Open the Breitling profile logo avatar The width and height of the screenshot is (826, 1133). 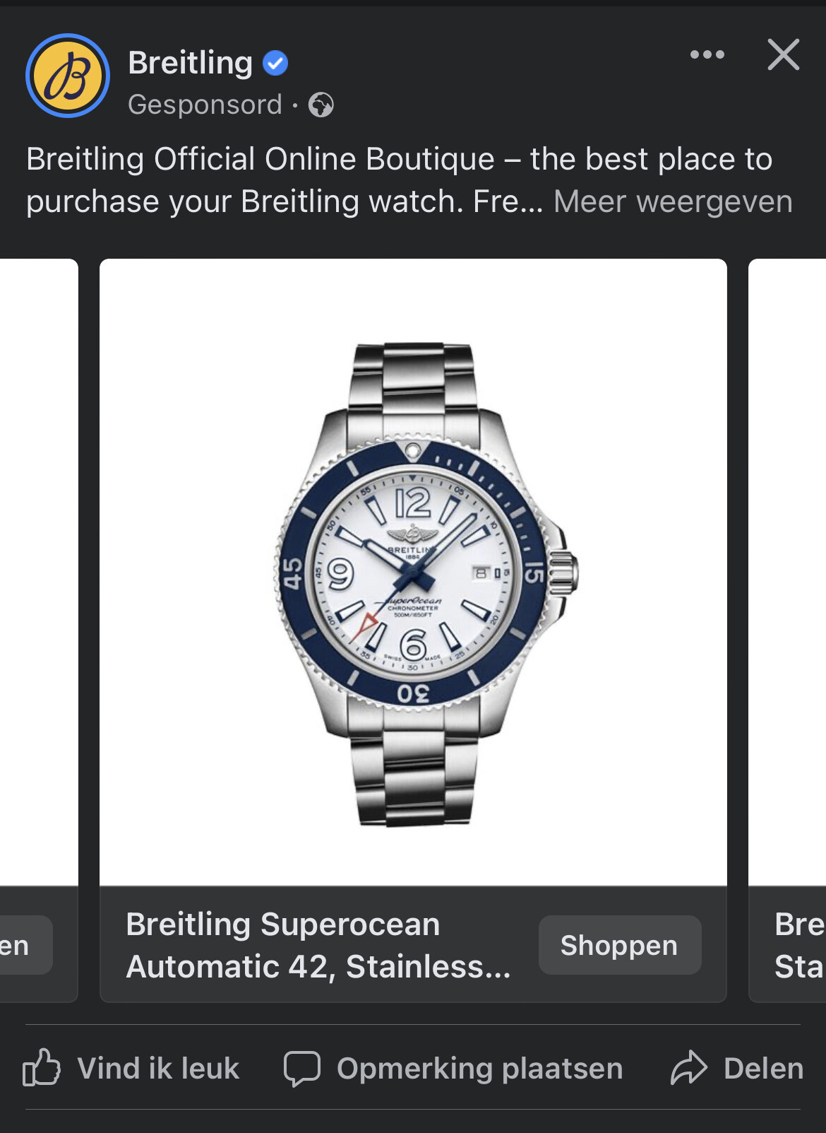[x=68, y=76]
